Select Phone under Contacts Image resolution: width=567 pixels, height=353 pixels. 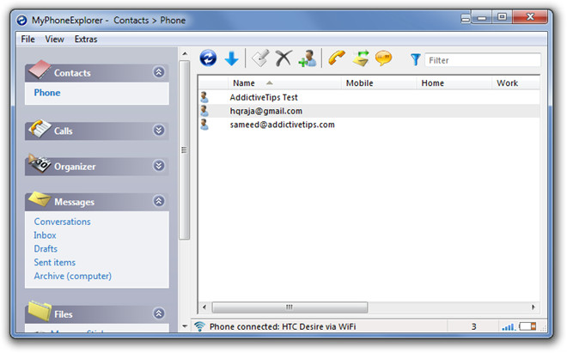point(47,93)
